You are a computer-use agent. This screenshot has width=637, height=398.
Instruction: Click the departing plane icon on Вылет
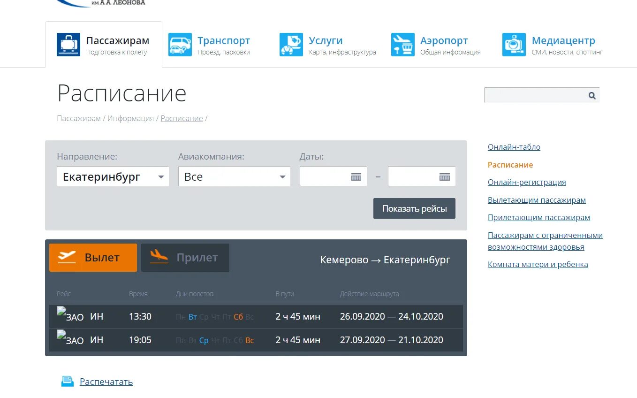67,257
